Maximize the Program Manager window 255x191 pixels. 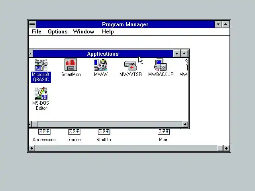point(226,24)
